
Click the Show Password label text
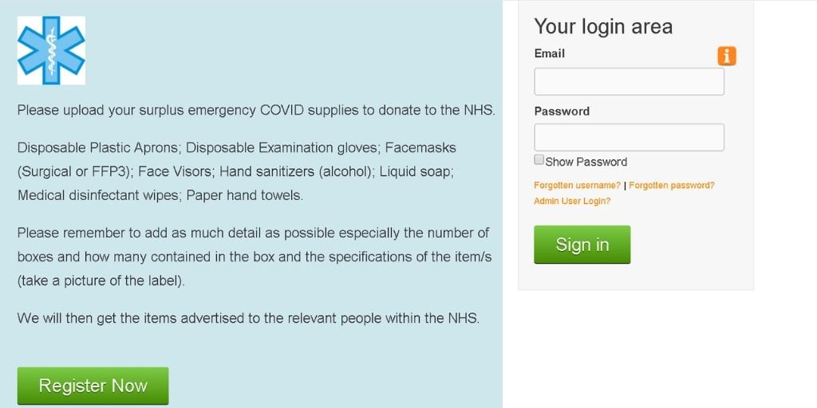point(586,162)
